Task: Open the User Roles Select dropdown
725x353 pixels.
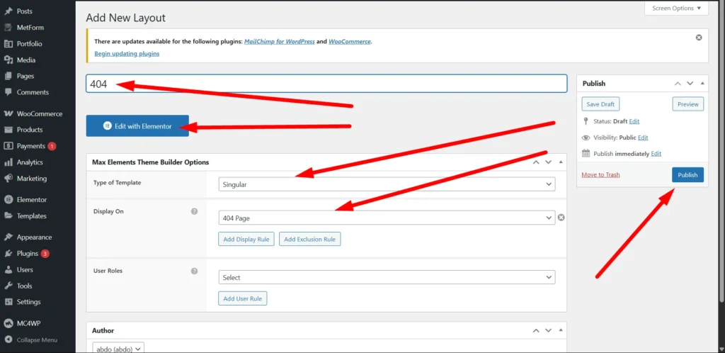Action: (387, 278)
